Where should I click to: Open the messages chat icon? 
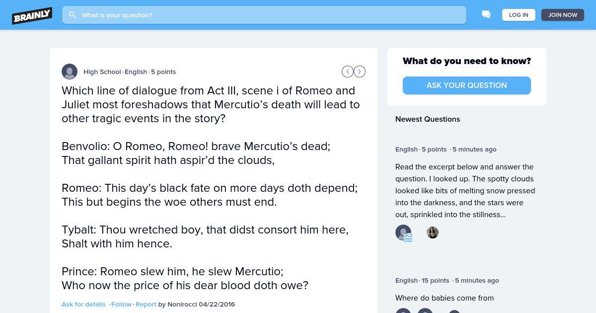pos(486,15)
